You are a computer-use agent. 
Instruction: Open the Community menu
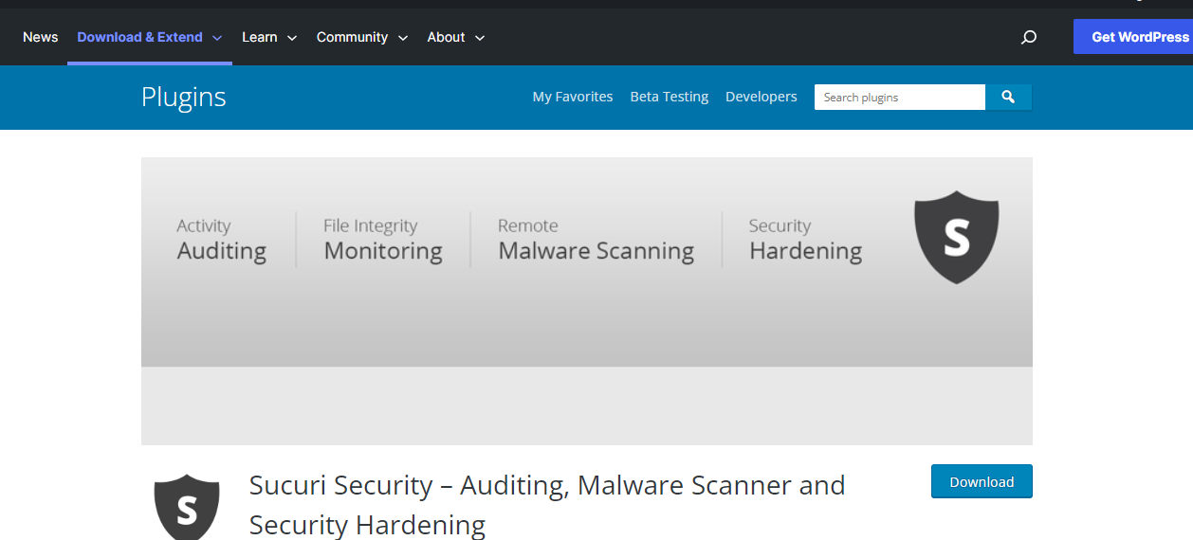point(352,37)
